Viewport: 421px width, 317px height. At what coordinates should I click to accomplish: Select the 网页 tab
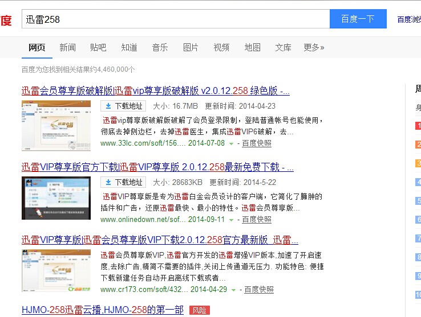pyautogui.click(x=37, y=48)
